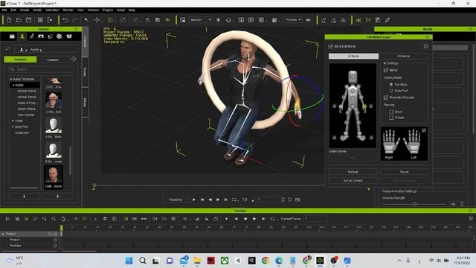Open the Render menu
This screenshot has height=268, width=476.
68,10
